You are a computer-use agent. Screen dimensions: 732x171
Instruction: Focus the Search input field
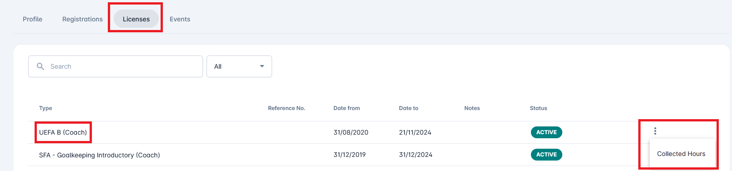point(116,66)
